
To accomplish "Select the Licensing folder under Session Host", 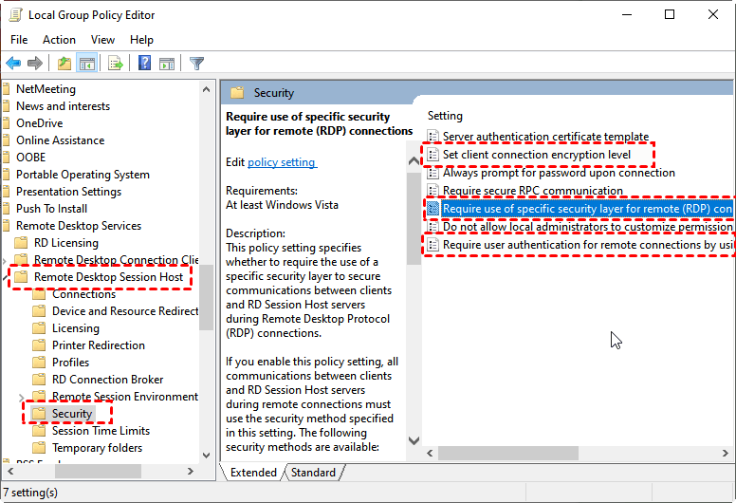I will (x=76, y=328).
